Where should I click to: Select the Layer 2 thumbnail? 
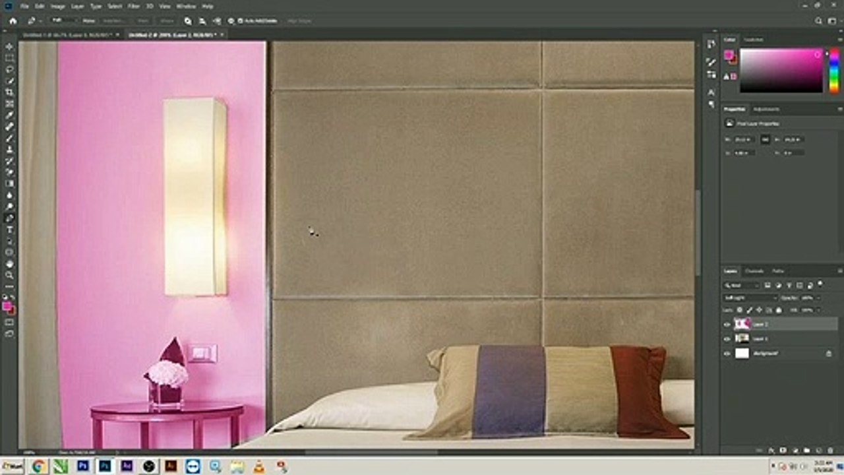pyautogui.click(x=742, y=325)
